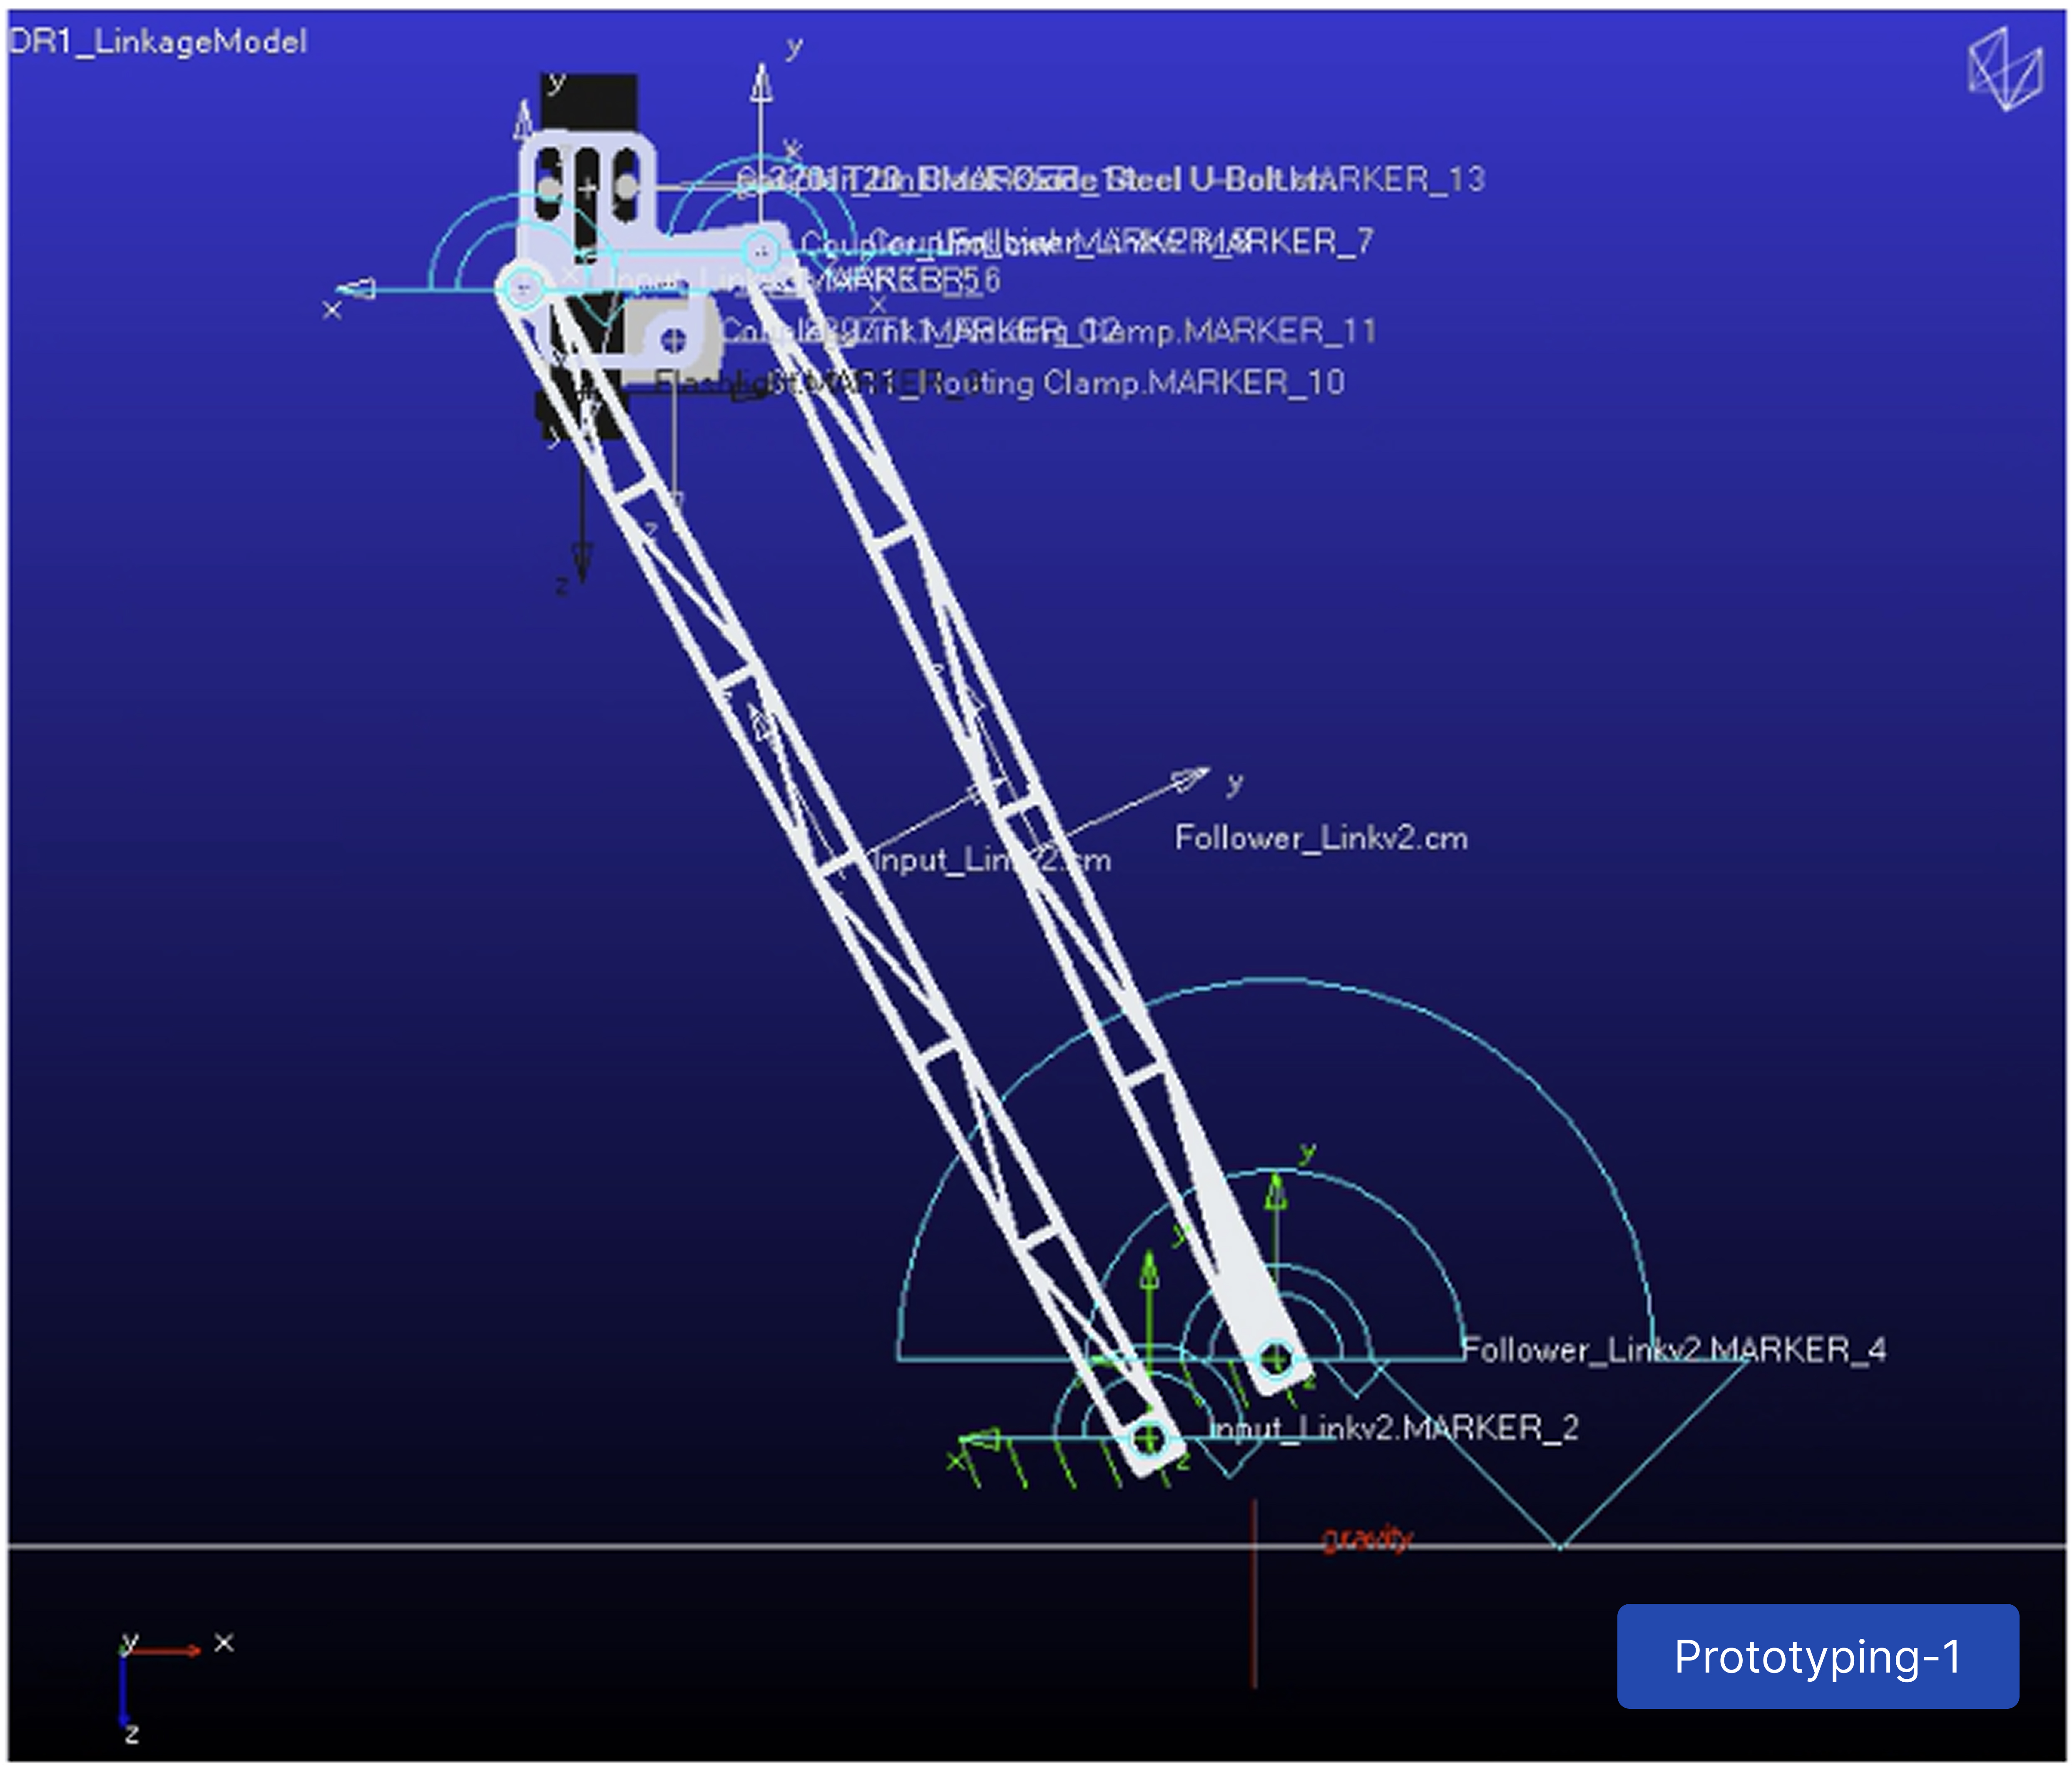Select the Input_Linkv2.MARKER_2 label
The height and width of the screenshot is (1765, 2072).
click(1394, 1428)
